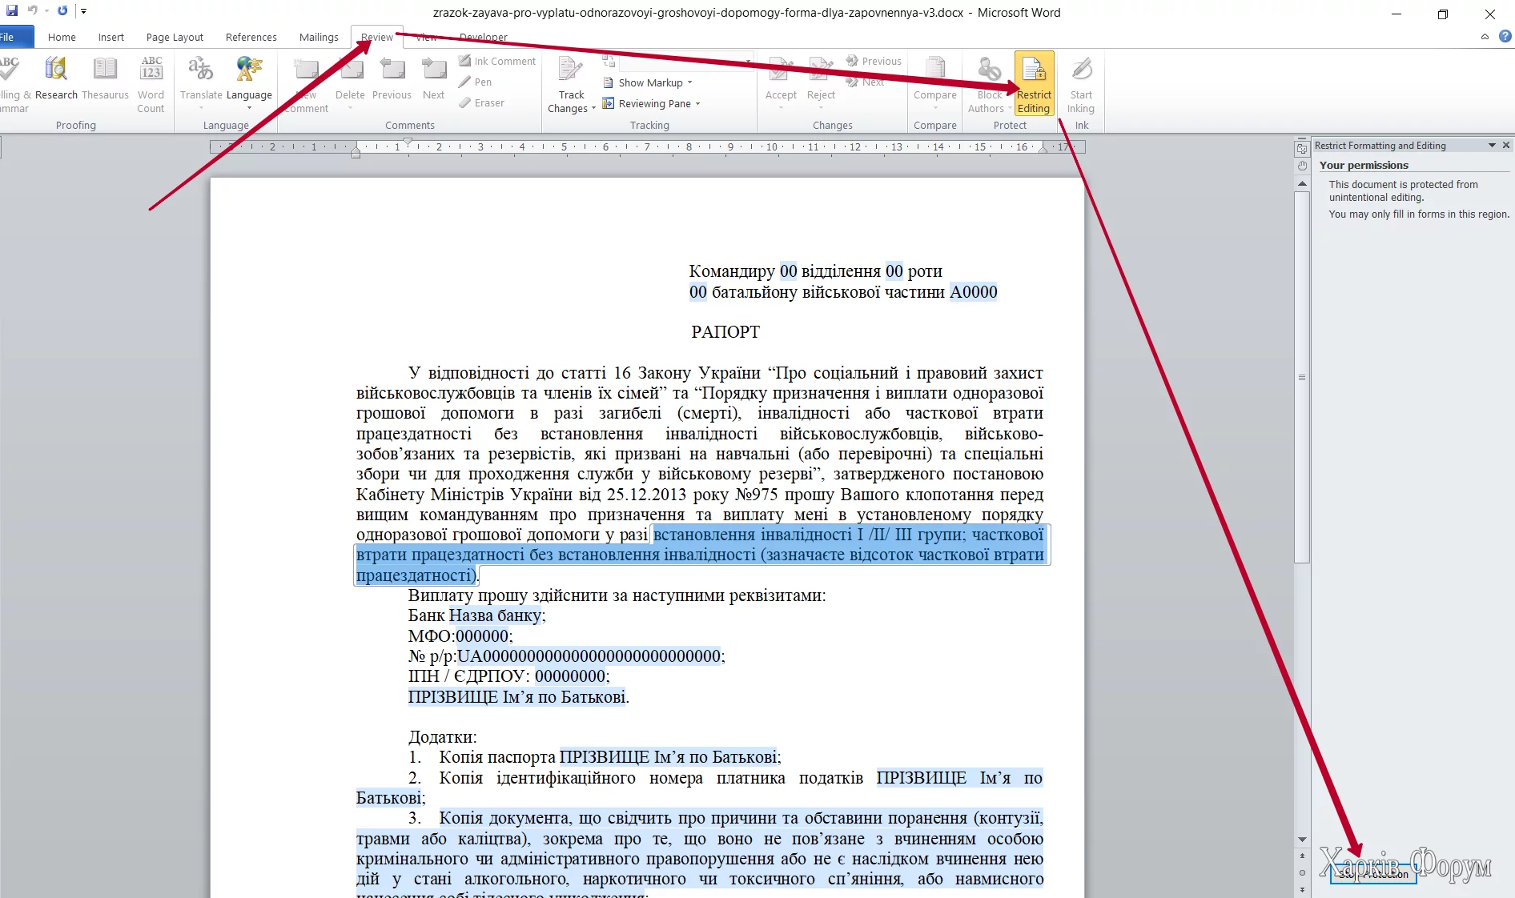Toggle the ruler view button above scrollbar
The width and height of the screenshot is (1515, 898).
tap(1302, 150)
